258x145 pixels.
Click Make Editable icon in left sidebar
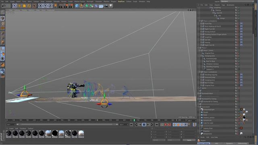[x=2, y=12]
